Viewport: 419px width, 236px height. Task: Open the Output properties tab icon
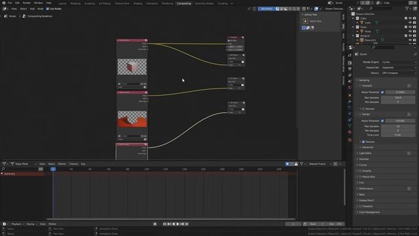350,69
